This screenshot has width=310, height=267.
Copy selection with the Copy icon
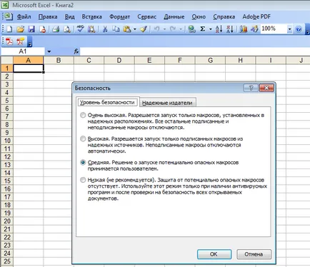click(116, 29)
